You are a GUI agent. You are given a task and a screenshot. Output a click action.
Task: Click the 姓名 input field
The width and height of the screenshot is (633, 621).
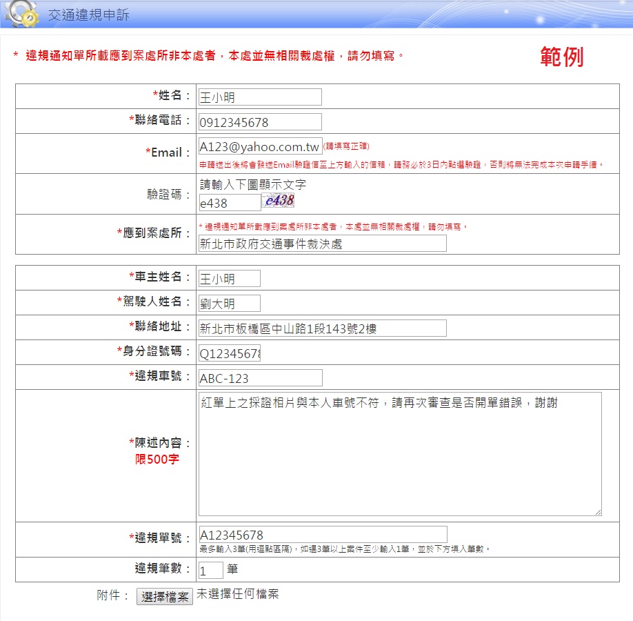(260, 97)
